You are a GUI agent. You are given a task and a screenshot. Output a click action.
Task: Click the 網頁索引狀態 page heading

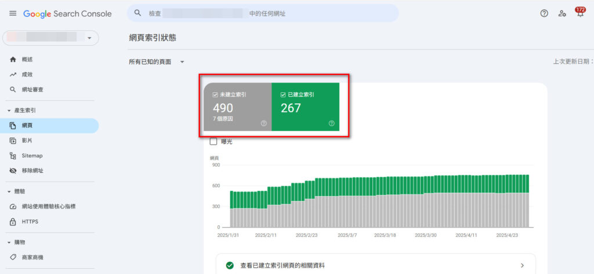[153, 38]
